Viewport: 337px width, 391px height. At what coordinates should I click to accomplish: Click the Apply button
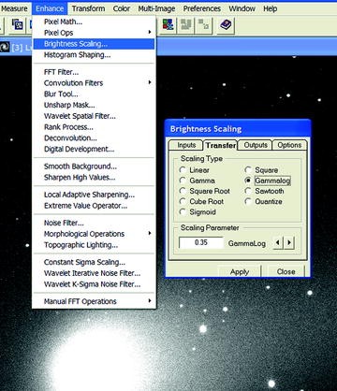pyautogui.click(x=239, y=271)
